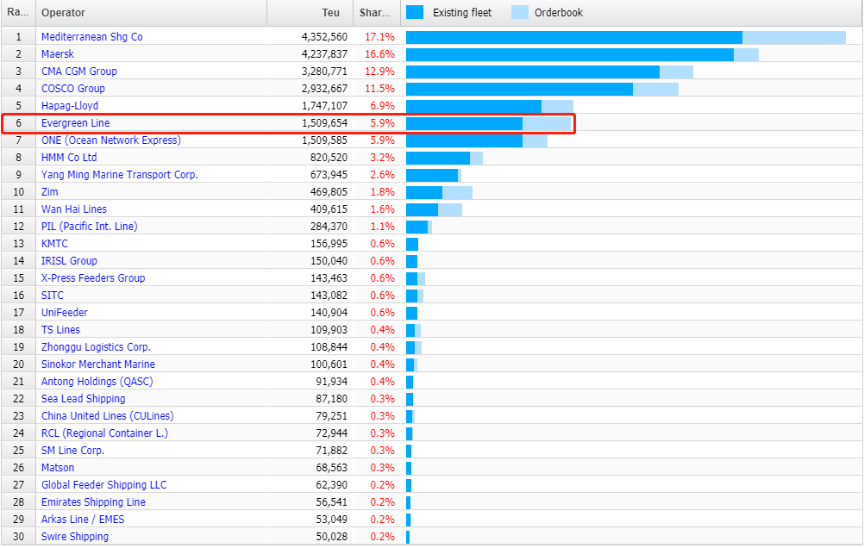Open the Arkas Line / EMES link
The image size is (864, 548).
[x=83, y=520]
